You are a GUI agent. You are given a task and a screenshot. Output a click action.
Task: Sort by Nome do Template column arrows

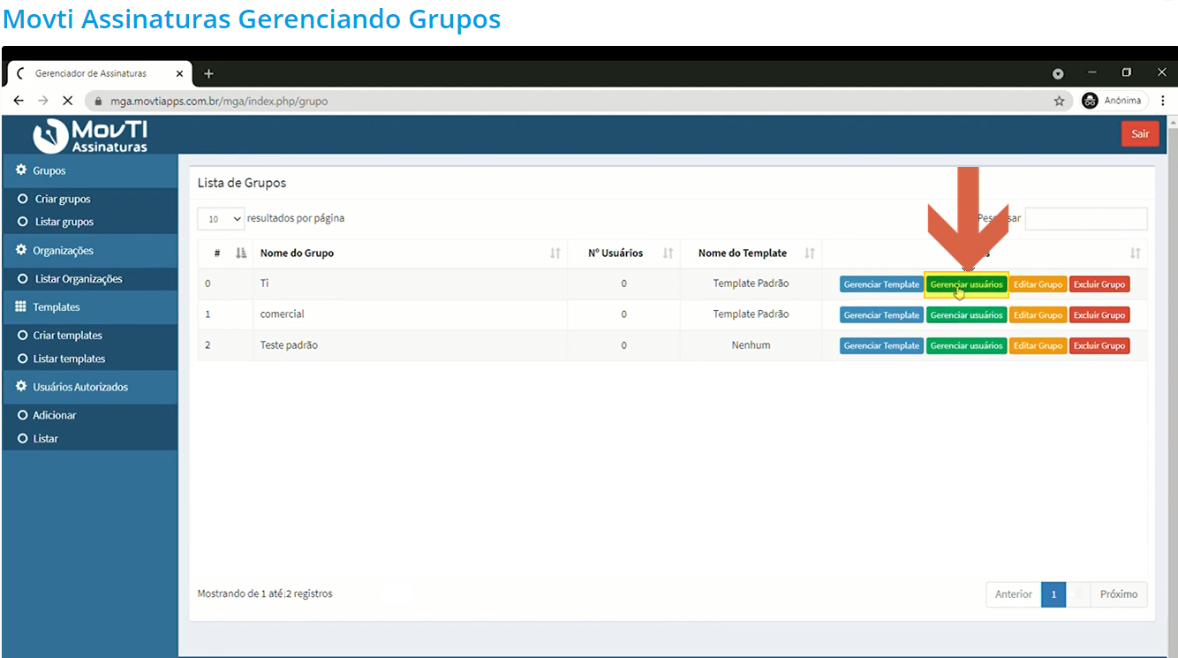810,253
